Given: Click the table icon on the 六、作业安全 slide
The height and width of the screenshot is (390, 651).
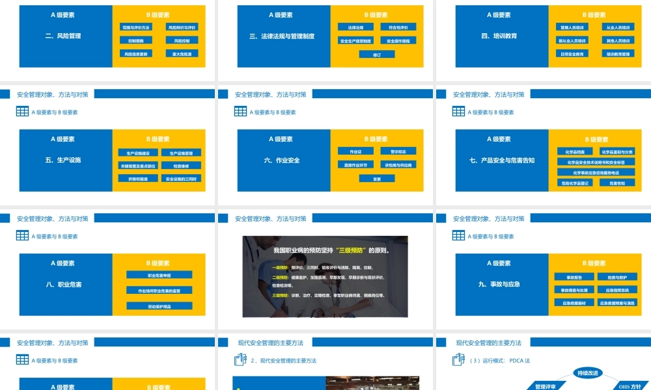Looking at the screenshot, I should 240,112.
